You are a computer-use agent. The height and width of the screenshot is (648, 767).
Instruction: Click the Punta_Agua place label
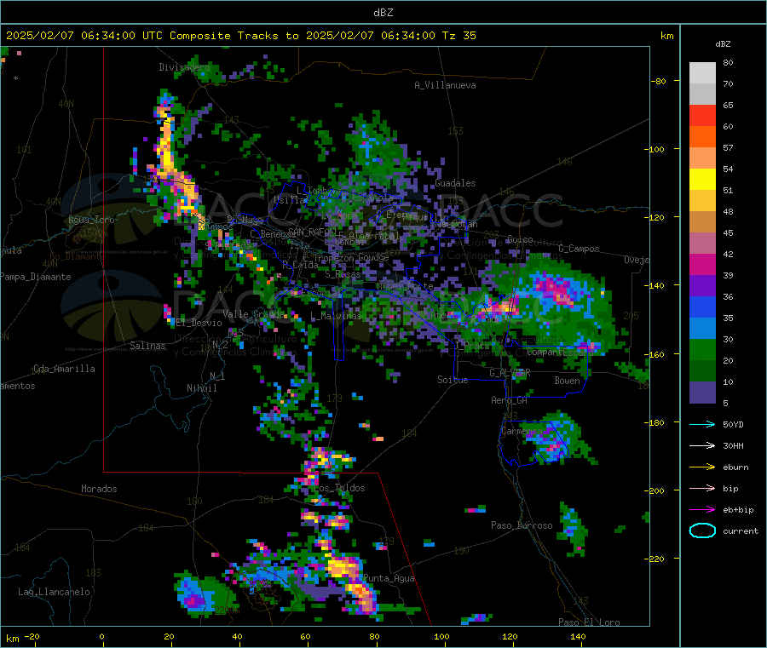pyautogui.click(x=389, y=578)
